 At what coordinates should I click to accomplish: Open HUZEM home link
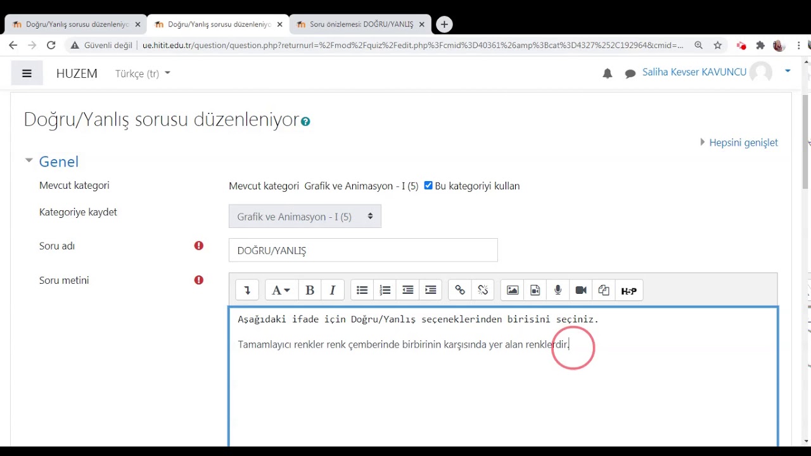tap(77, 73)
